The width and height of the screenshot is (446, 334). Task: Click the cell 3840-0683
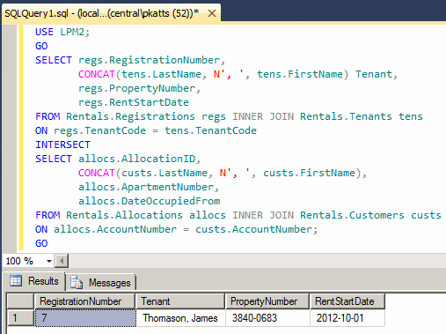267,318
